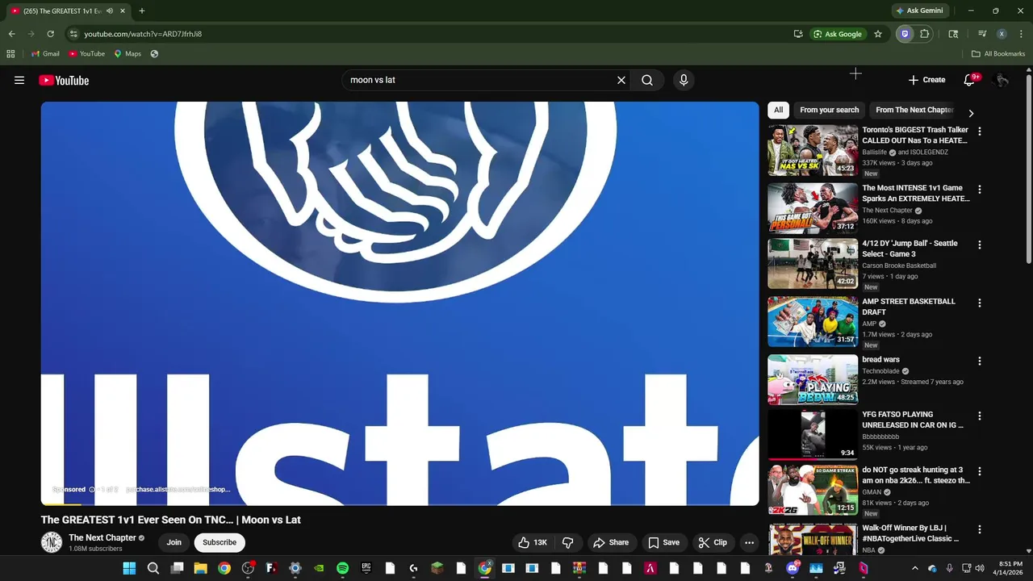Open Discord from the taskbar
1033x581 pixels.
[793, 568]
